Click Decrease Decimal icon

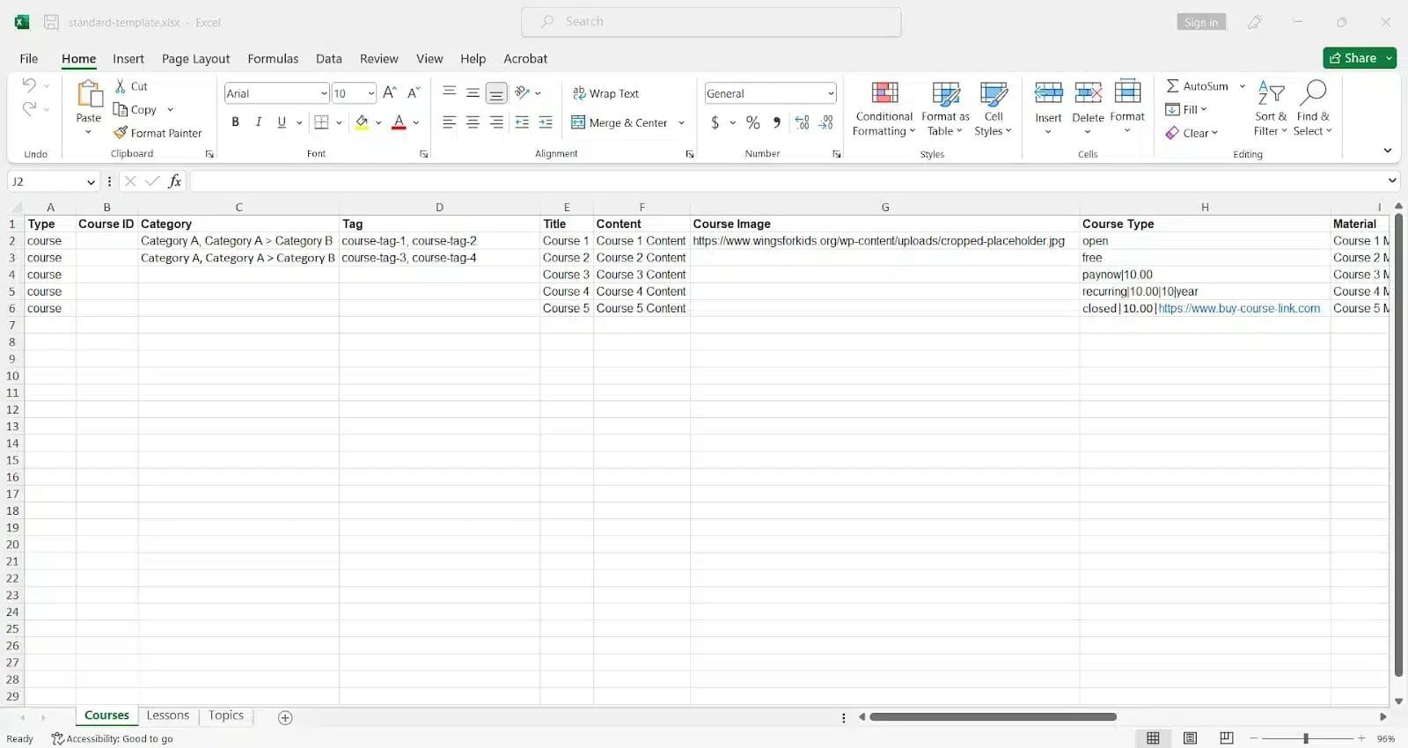tap(825, 122)
